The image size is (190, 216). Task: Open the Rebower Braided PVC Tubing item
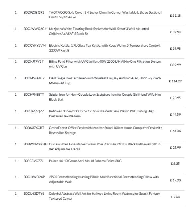(x=101, y=114)
